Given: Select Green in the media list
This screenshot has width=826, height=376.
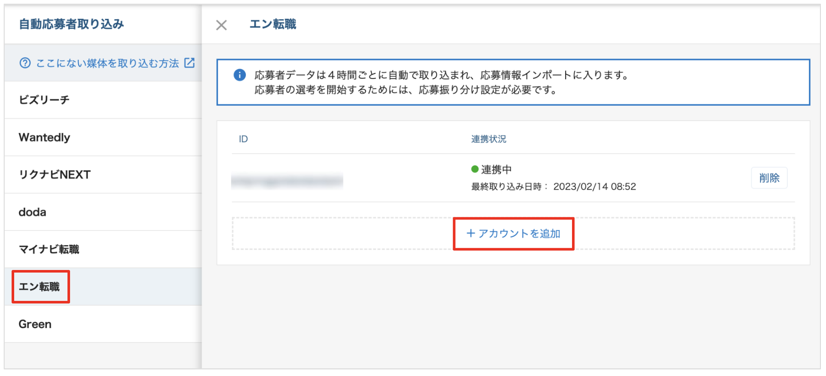Looking at the screenshot, I should 103,324.
